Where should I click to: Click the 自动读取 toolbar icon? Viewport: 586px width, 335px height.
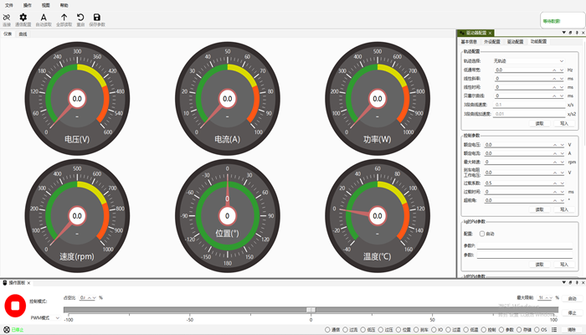44,17
